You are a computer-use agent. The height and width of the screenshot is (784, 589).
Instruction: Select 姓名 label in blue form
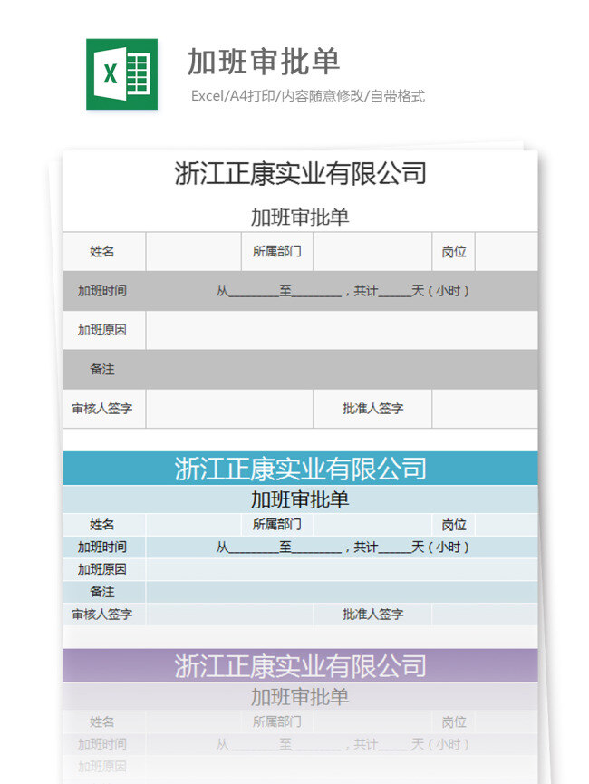click(102, 525)
